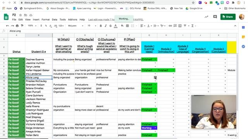This screenshot has height=139, width=248.
Task: Open Chrome extensions puzzle icon
Action: [233, 3]
